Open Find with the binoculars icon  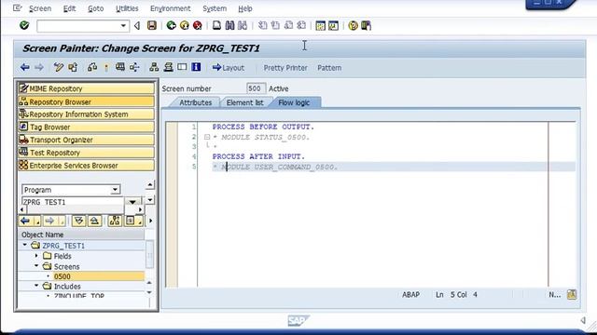click(x=229, y=25)
